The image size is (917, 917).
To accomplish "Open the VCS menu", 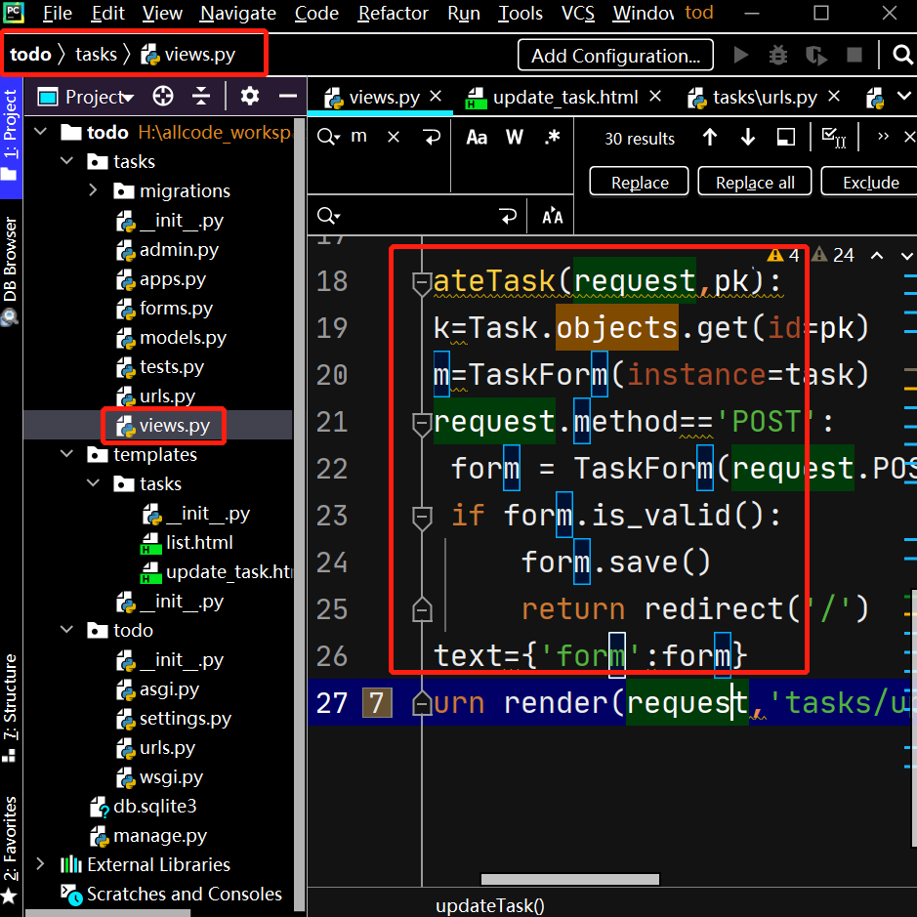I will 578,13.
